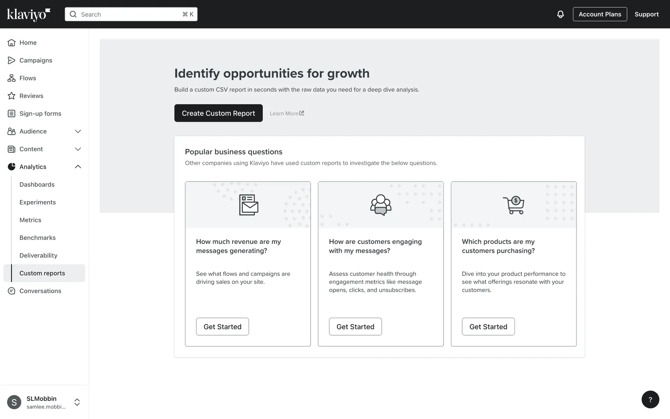The height and width of the screenshot is (419, 670).
Task: Click the notification bell icon
Action: [560, 14]
